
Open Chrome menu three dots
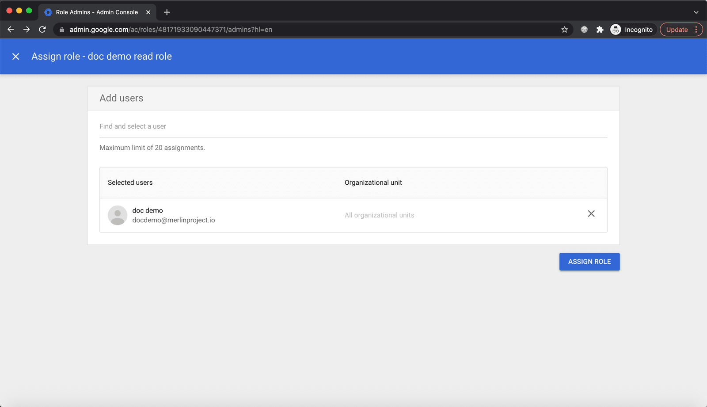696,30
